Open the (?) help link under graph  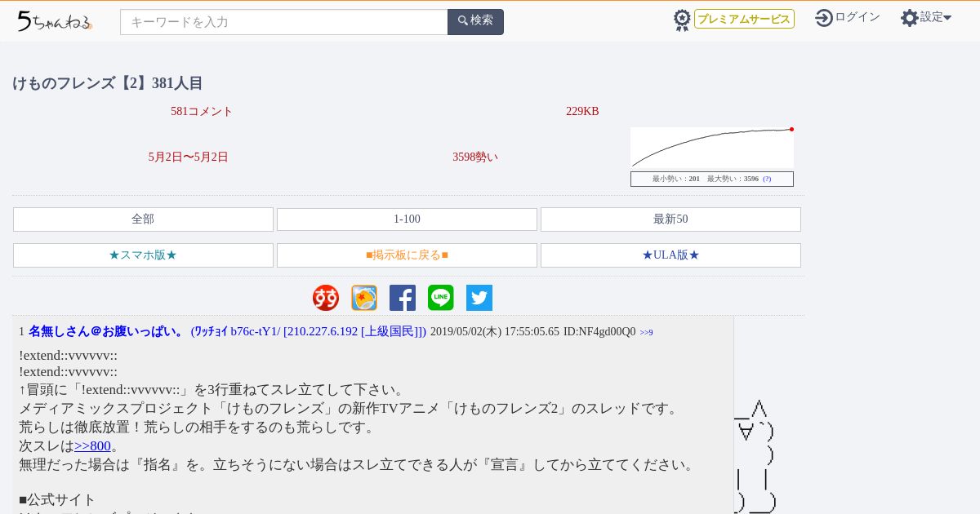[x=767, y=179]
